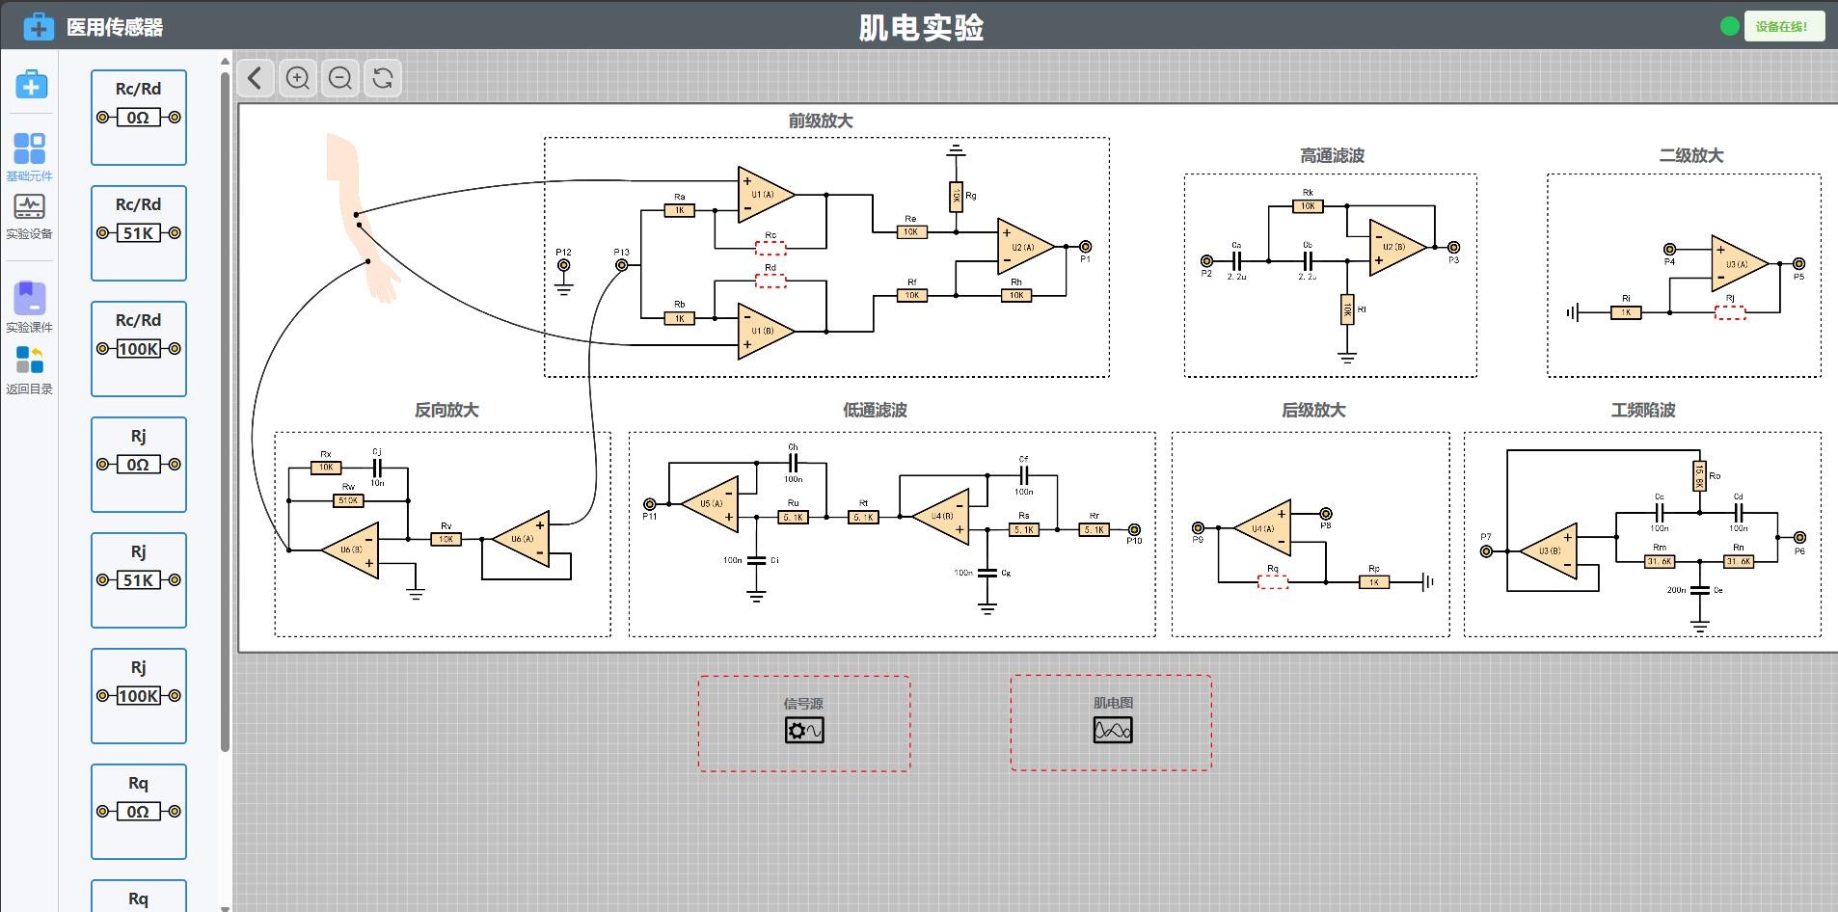Select the Rc/Rd 100K resistor component
Viewport: 1838px width, 912px height.
139,349
